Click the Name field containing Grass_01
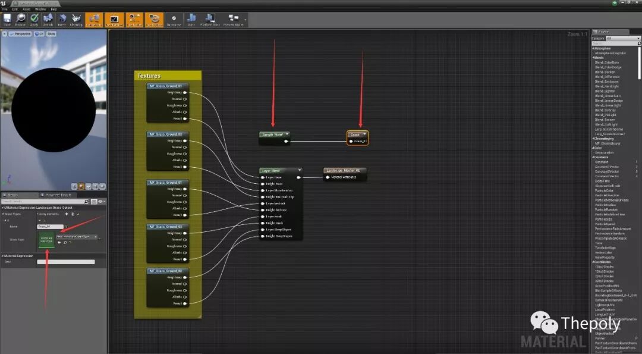This screenshot has height=354, width=642. 51,227
